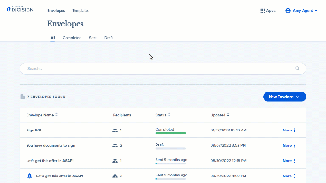The height and width of the screenshot is (183, 326).
Task: Select the All tab
Action: [53, 38]
